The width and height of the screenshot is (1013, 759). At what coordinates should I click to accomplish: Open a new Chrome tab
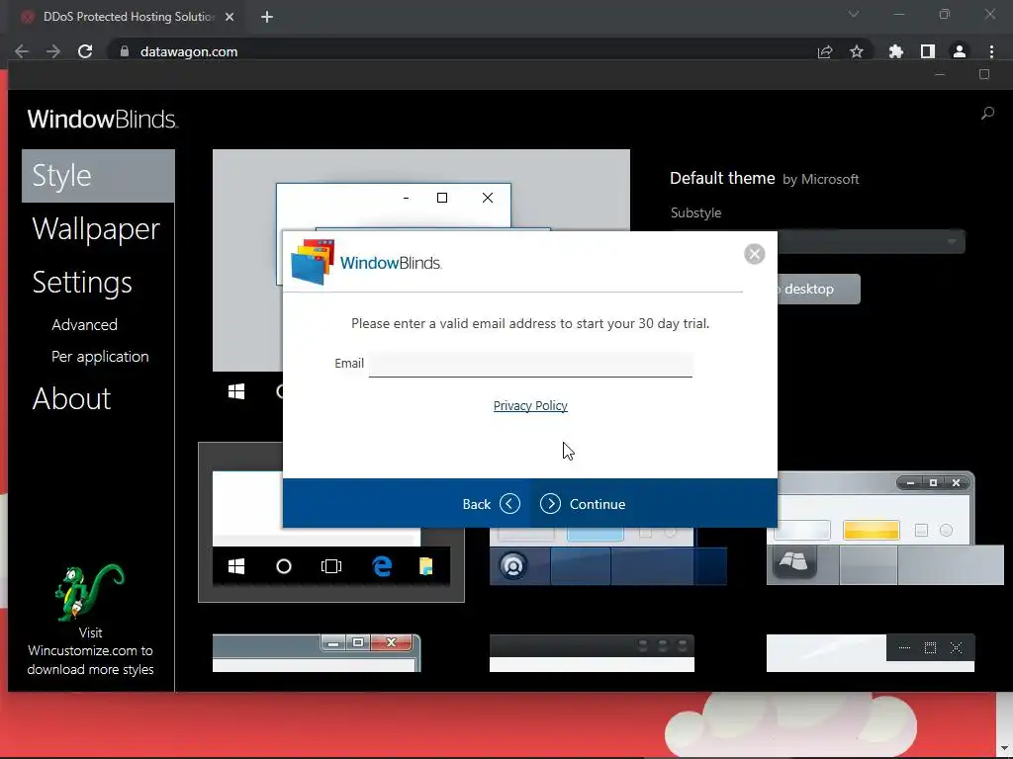(x=267, y=17)
